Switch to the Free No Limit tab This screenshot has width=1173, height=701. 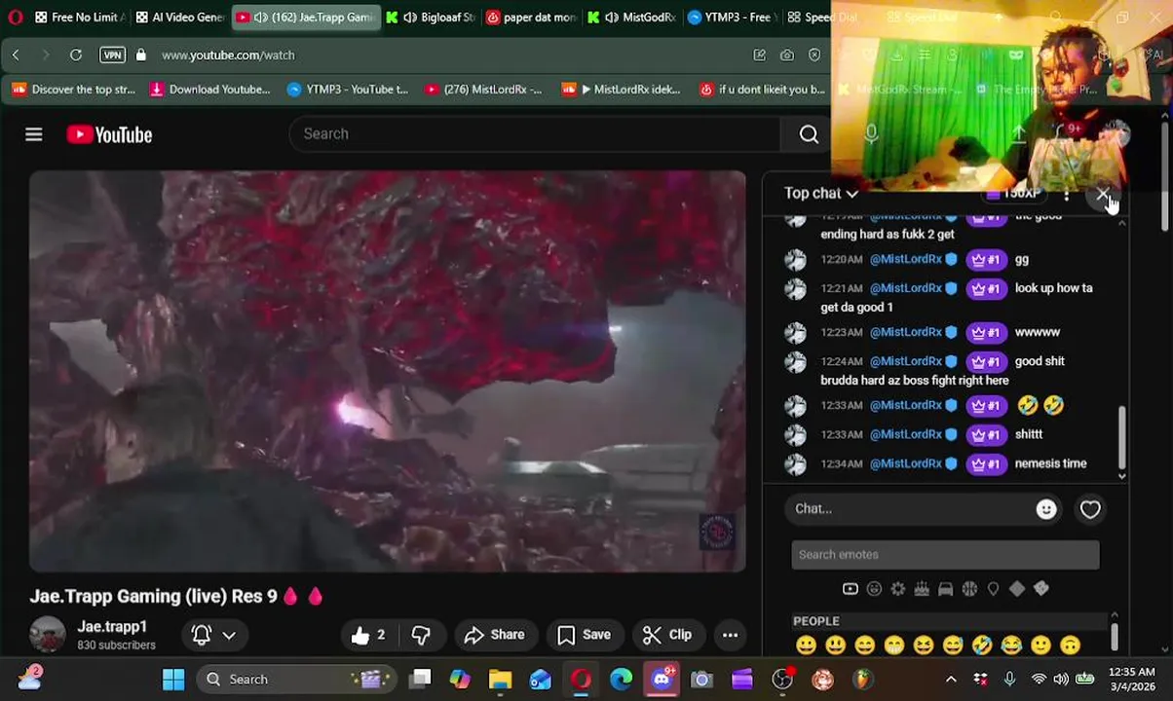coord(80,18)
